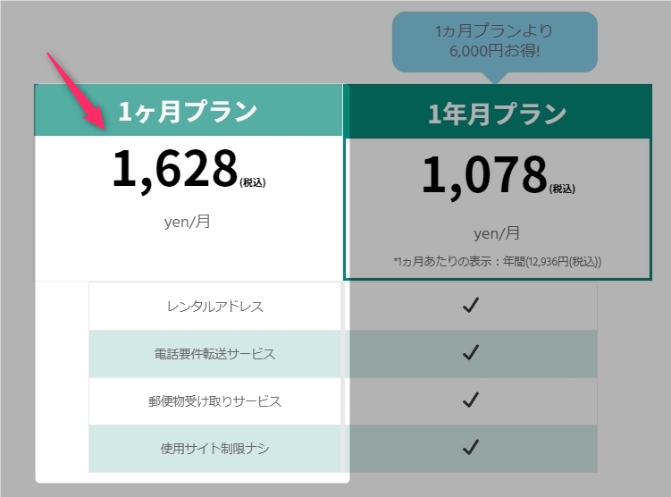Click the annual 12,936円 note text
The image size is (671, 497).
tap(498, 261)
